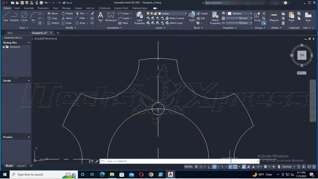Image resolution: width=318 pixels, height=179 pixels.
Task: Open the Insert ribbon tab
Action: [17, 8]
